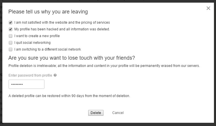The height and width of the screenshot is (126, 216).
Task: Close the dialog with the X icon
Action: tap(208, 8)
